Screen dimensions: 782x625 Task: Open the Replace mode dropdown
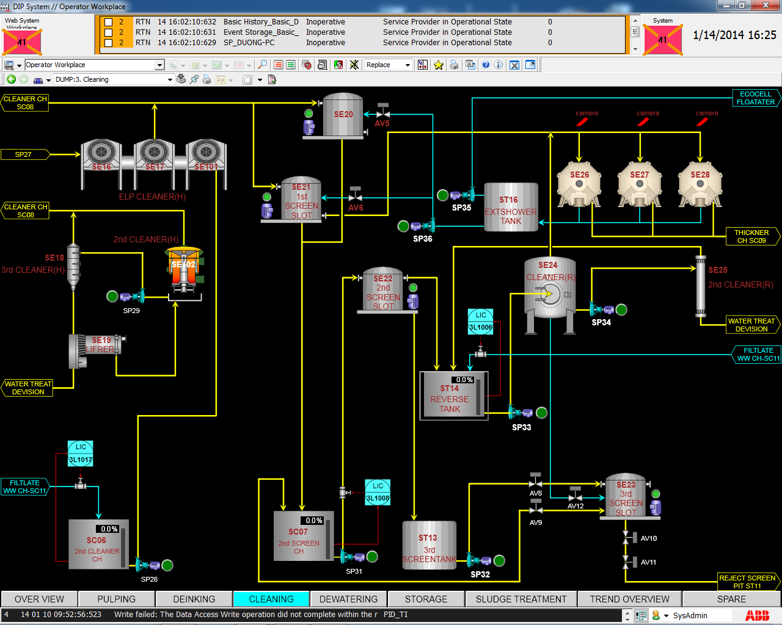click(407, 65)
